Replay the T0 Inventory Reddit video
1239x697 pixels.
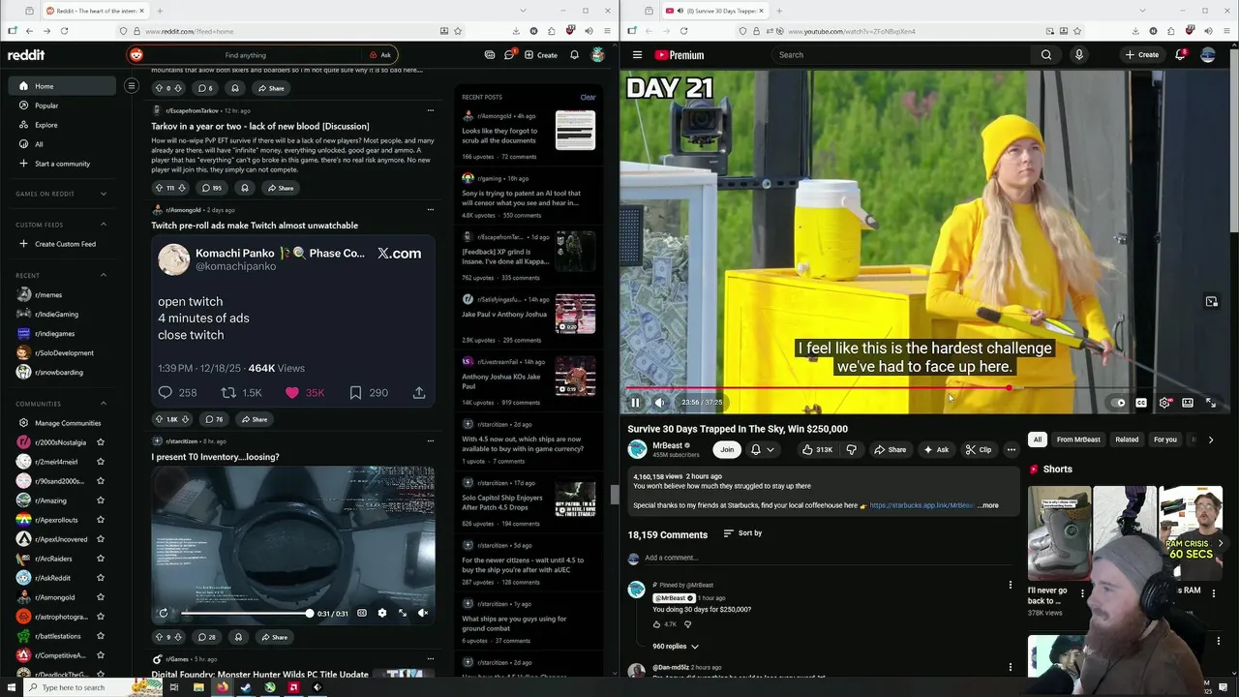click(163, 613)
